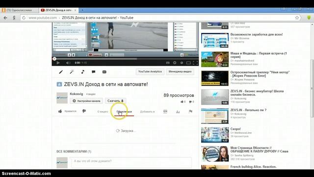Click thumbnail of 'Скоро!' video

pyautogui.click(x=215, y=135)
